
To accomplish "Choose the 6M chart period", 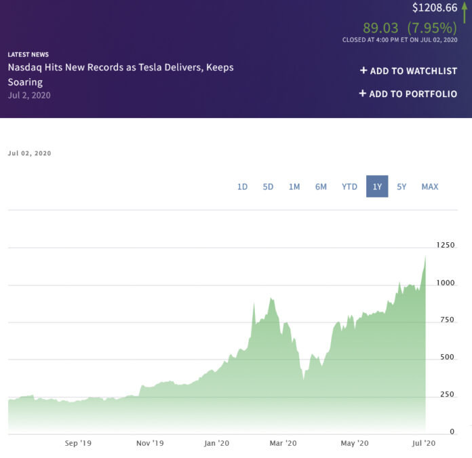I will pos(321,187).
